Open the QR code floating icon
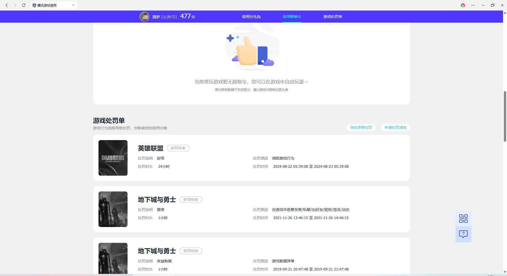Image resolution: width=507 pixels, height=276 pixels. pyautogui.click(x=463, y=219)
